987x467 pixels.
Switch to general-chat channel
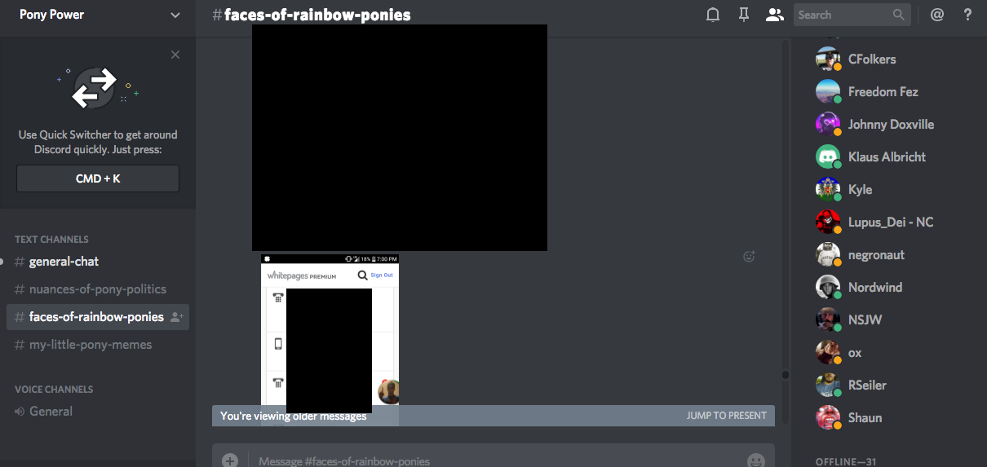(64, 262)
